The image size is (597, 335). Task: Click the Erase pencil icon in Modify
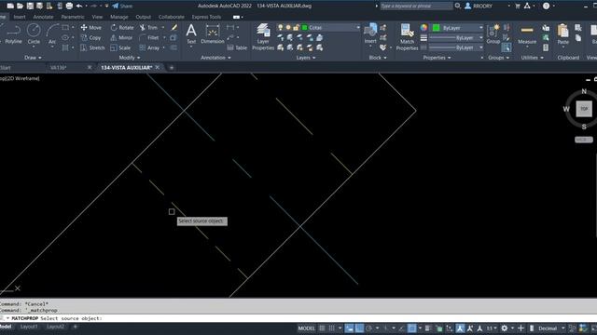(x=174, y=27)
